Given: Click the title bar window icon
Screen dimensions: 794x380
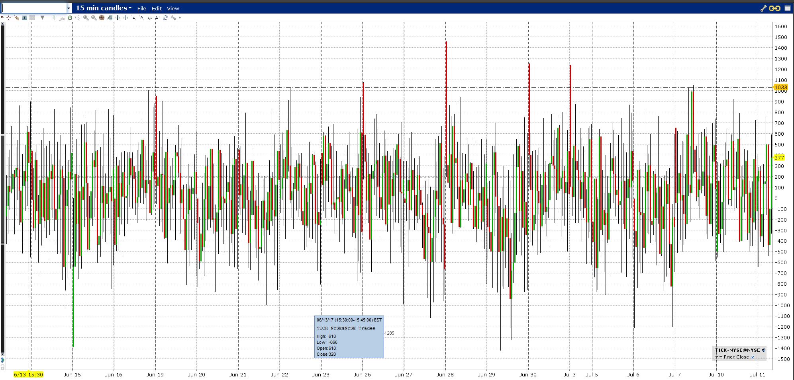Looking at the screenshot, I should tap(788, 8).
